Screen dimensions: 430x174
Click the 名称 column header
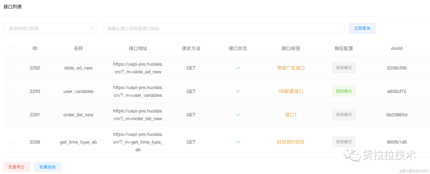pos(78,48)
